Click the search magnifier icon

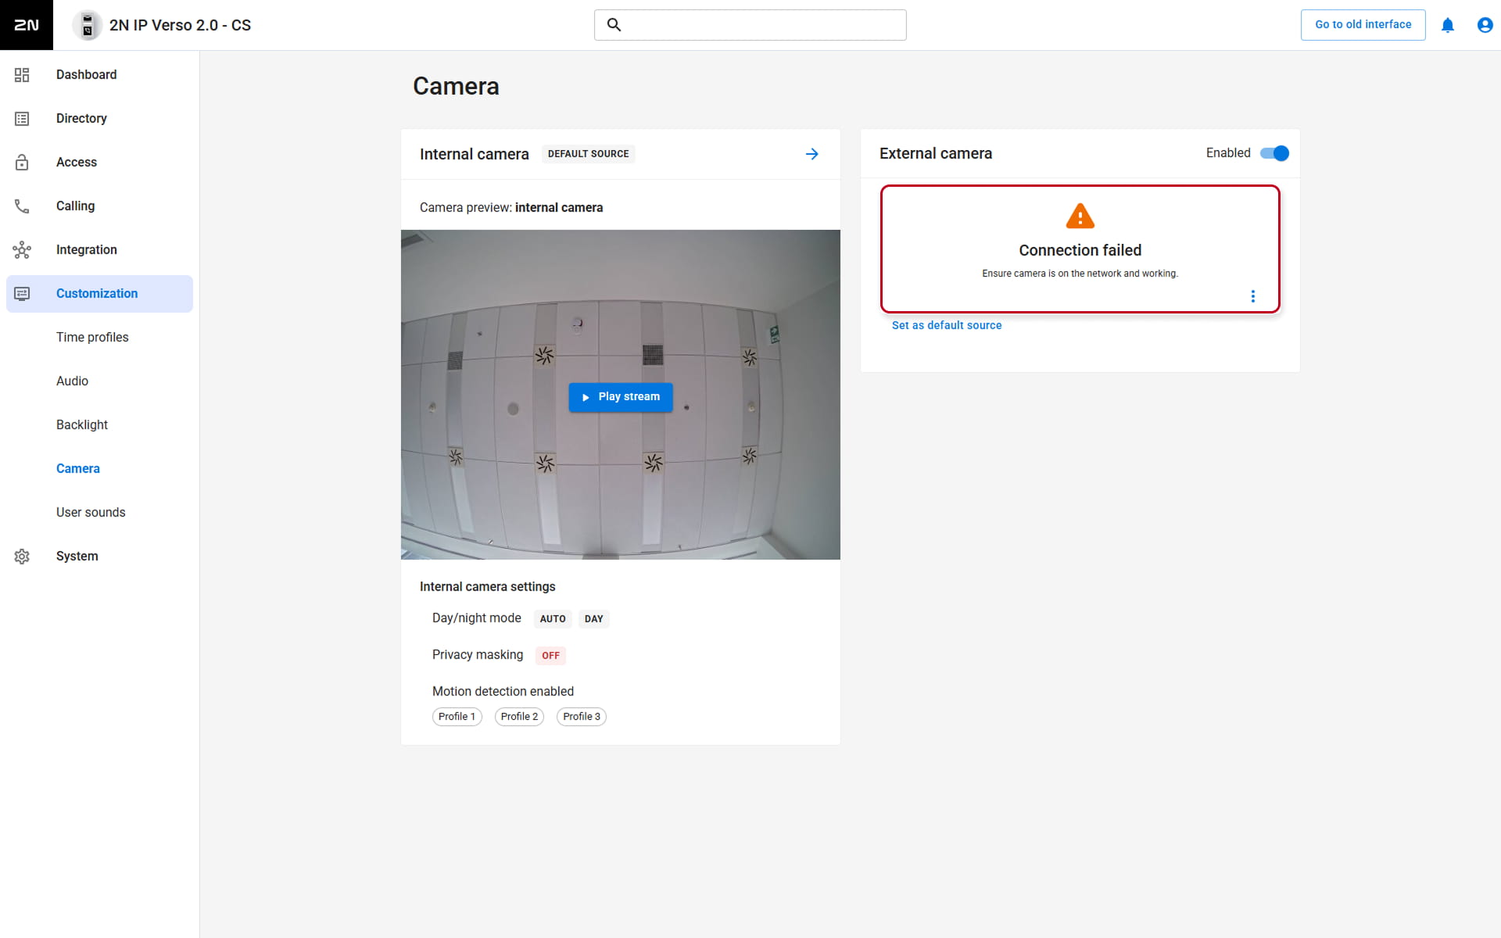614,25
